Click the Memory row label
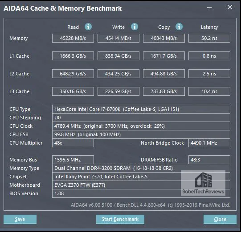 click(x=18, y=38)
